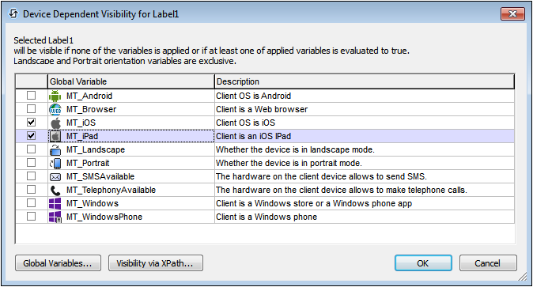Viewport: 533px width, 287px height.
Task: Click the telephone calls description text
Action: [x=342, y=190]
